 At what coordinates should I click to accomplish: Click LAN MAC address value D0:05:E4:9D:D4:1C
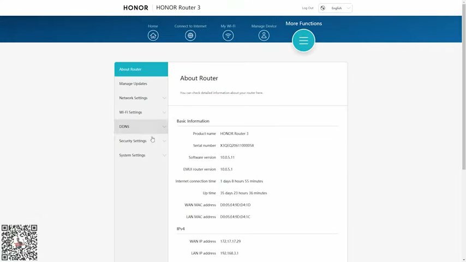(x=235, y=217)
